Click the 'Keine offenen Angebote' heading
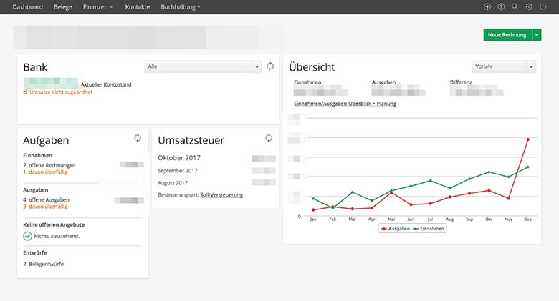The height and width of the screenshot is (301, 559). pos(54,225)
